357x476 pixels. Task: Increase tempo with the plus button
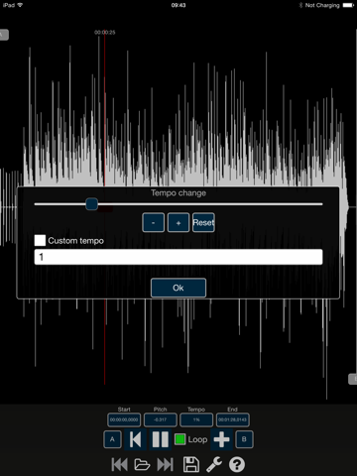point(178,223)
